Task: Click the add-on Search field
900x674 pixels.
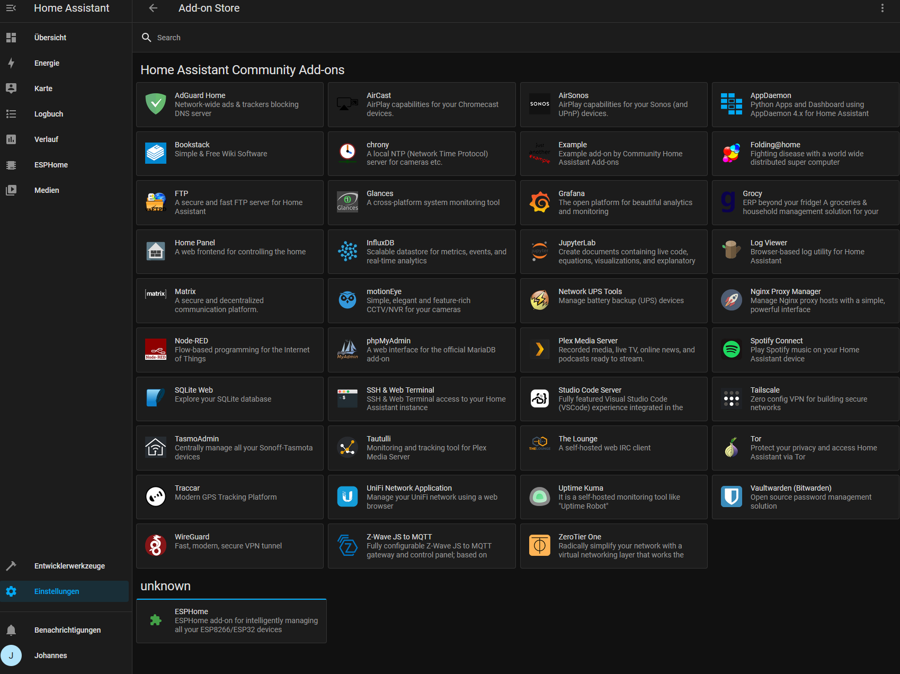Action: (x=516, y=38)
